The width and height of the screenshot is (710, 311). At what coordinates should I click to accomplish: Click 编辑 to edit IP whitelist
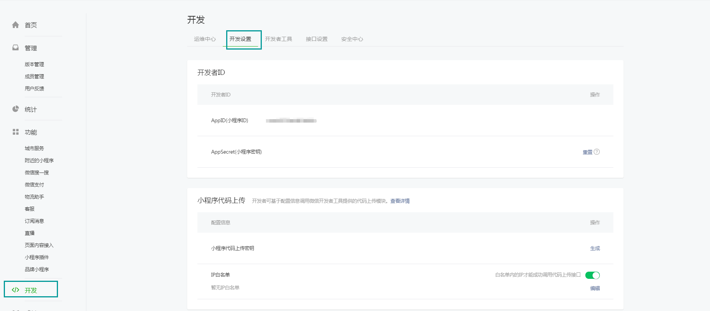click(595, 288)
